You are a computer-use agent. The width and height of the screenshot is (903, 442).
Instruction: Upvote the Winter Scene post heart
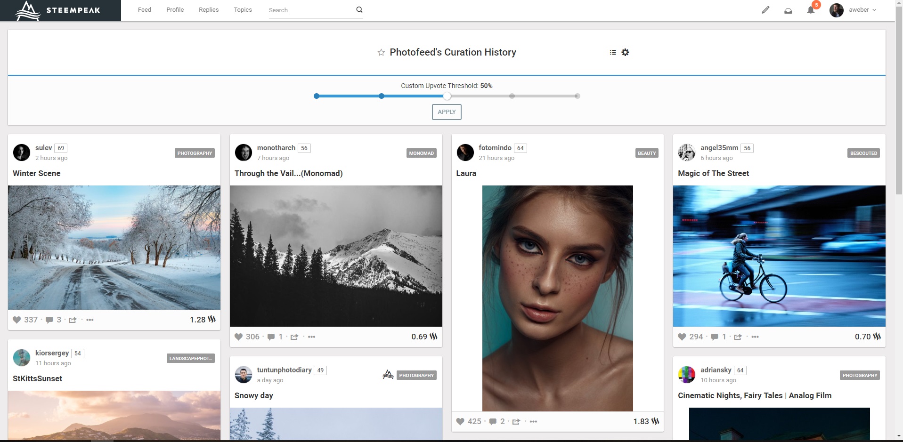pos(17,320)
